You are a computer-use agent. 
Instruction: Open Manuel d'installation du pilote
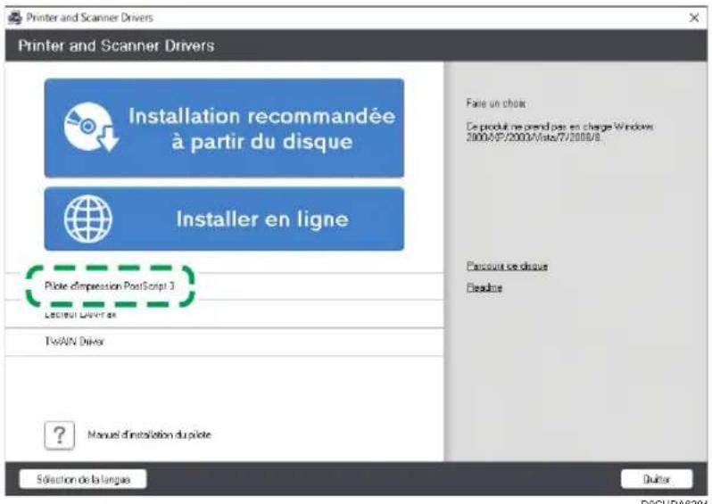[149, 434]
